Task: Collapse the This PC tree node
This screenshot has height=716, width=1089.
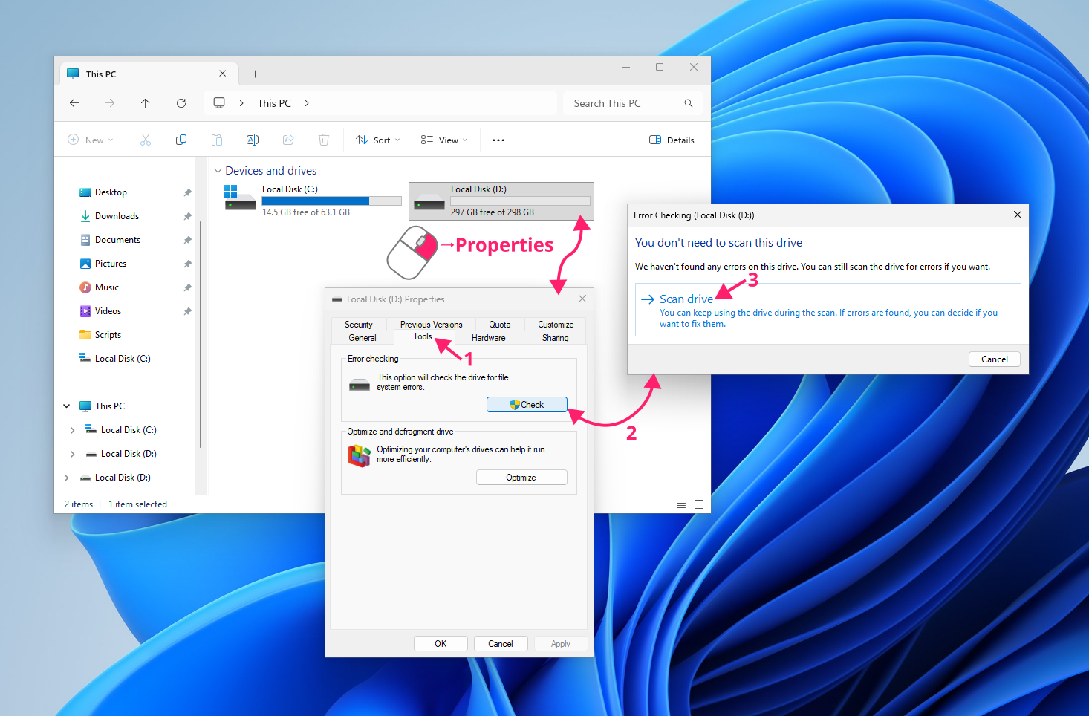Action: 67,406
